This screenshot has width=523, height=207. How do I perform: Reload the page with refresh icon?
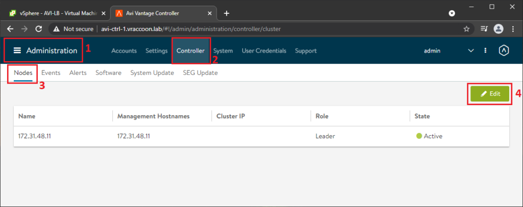pos(39,29)
